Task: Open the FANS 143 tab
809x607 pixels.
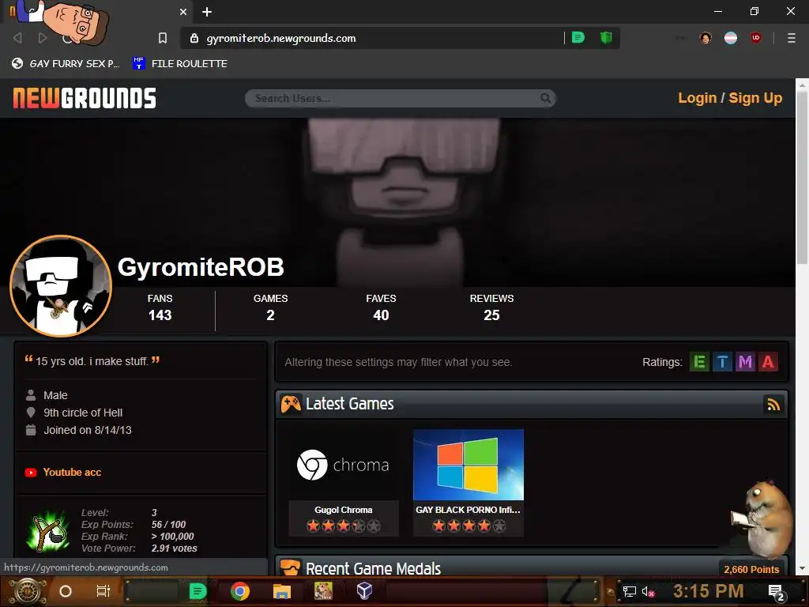Action: tap(160, 307)
